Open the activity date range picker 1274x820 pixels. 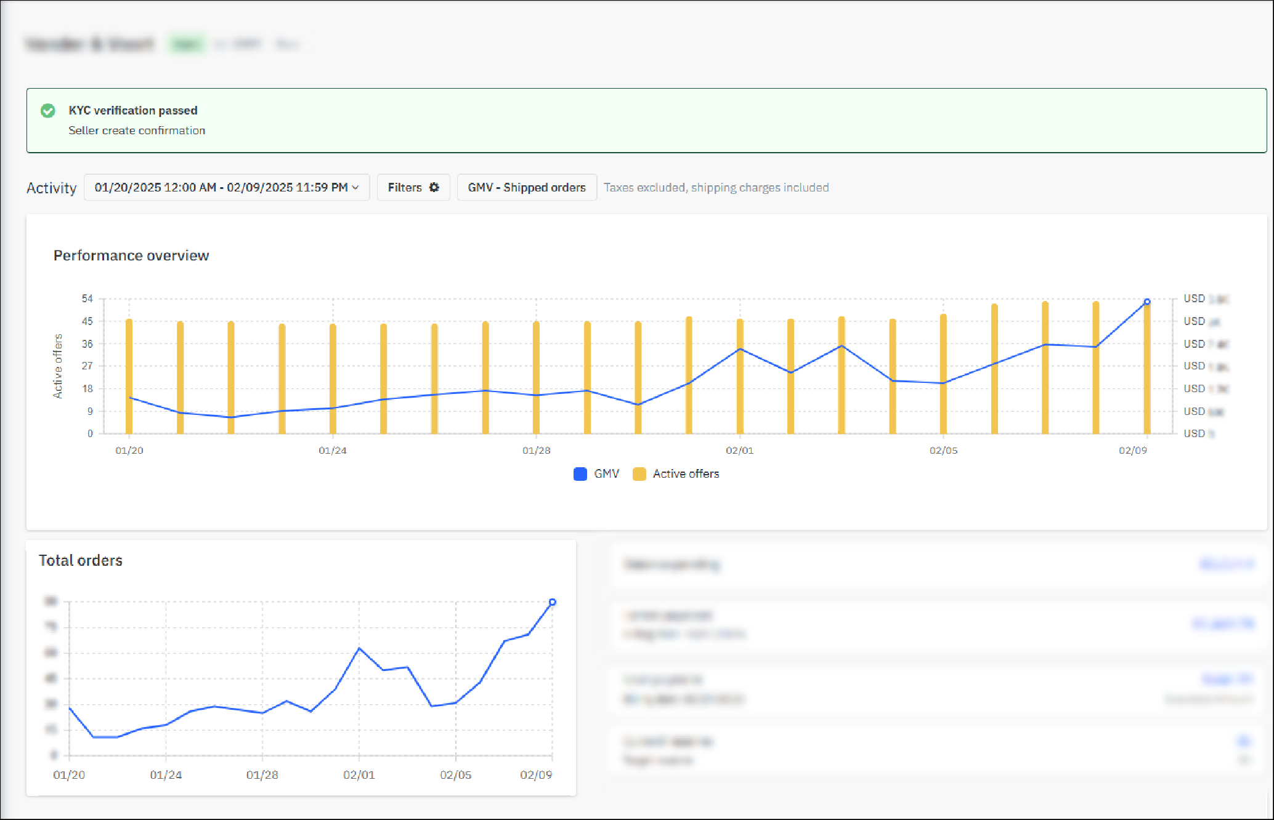[x=226, y=187]
